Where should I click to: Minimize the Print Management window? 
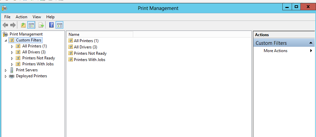point(287,7)
